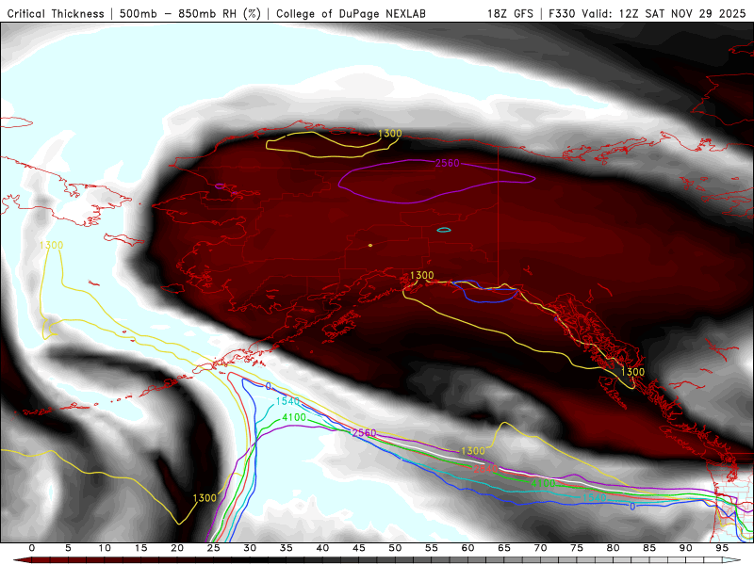Click the "1300" label above the blue closed contour

click(421, 275)
